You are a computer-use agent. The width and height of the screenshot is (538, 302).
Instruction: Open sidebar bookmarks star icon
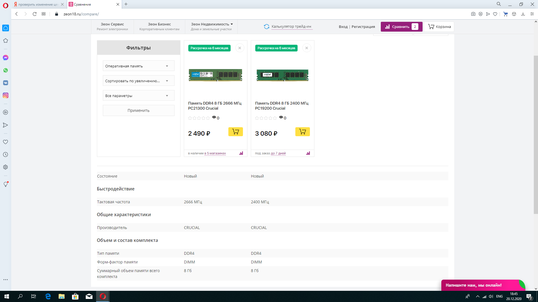click(x=6, y=41)
